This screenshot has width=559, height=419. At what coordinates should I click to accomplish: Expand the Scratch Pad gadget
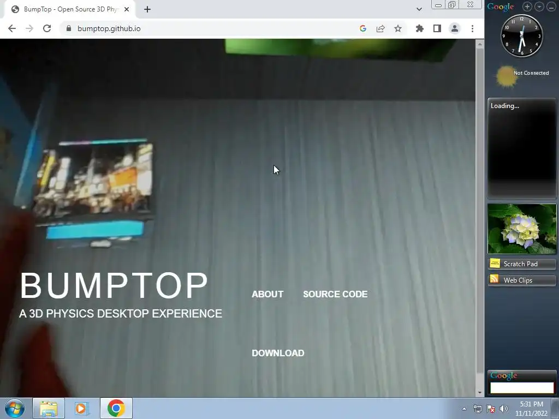[522, 264]
